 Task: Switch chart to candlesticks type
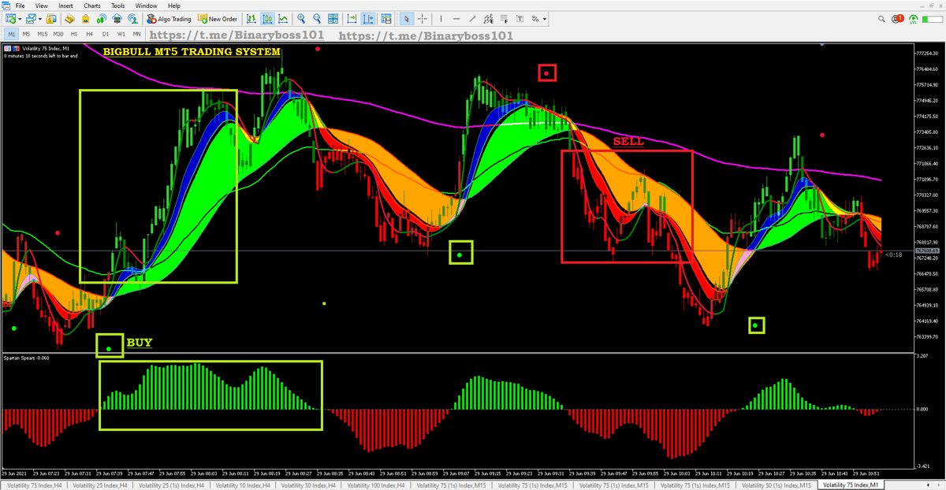[x=267, y=19]
